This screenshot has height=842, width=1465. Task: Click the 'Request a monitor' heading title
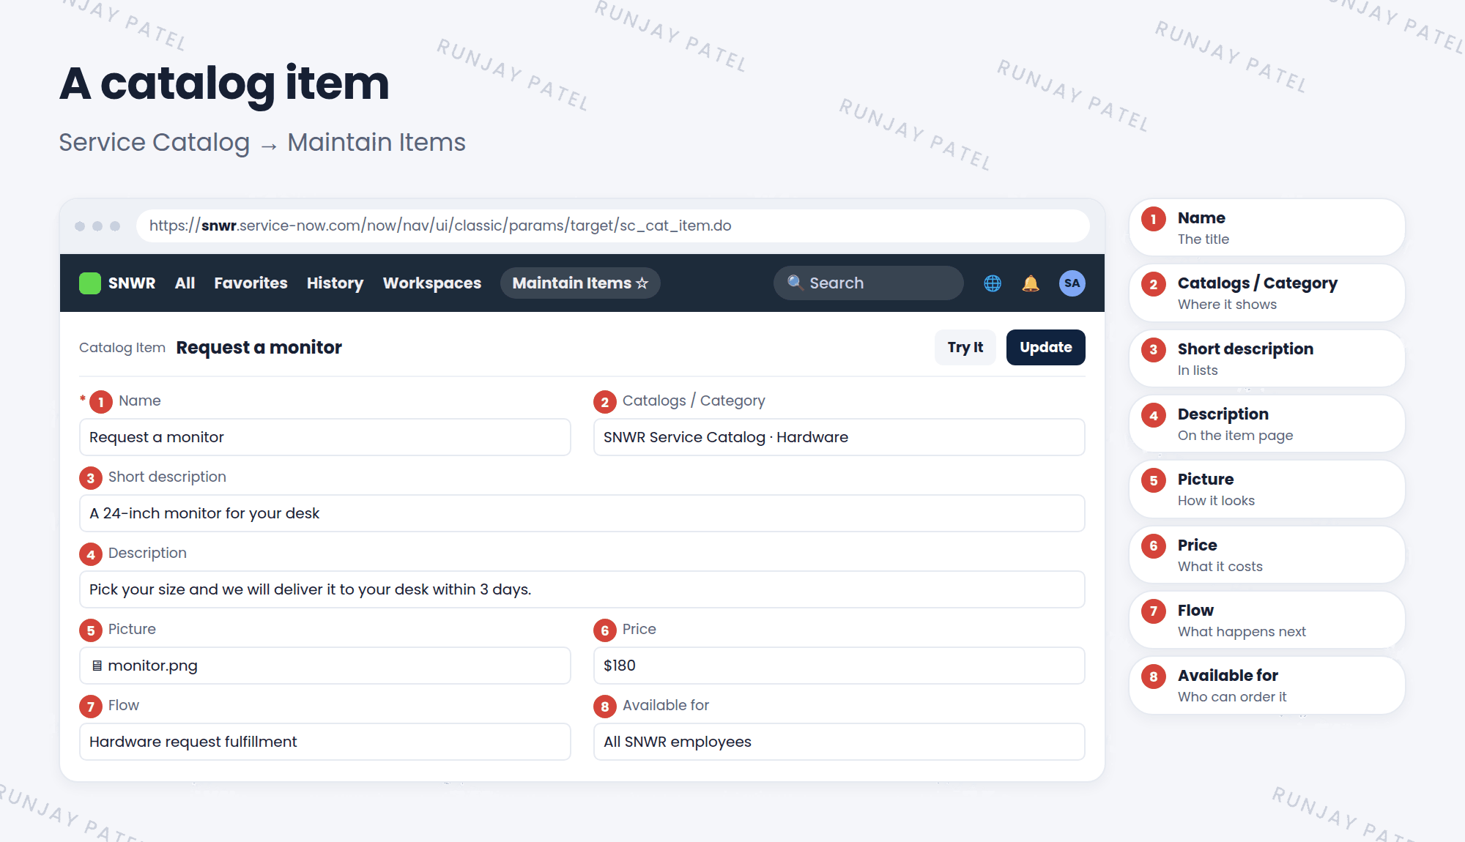259,348
